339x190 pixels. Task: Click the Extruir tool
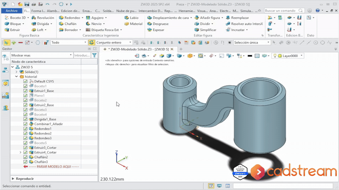tap(12, 30)
